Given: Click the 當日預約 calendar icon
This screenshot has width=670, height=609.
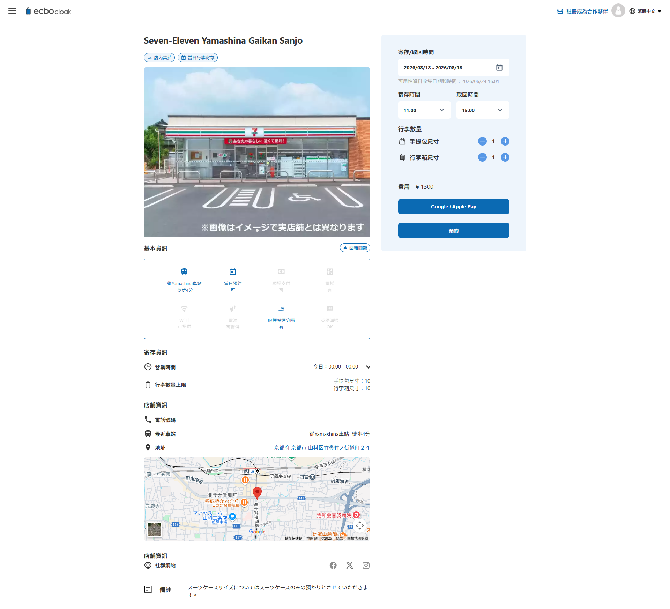Looking at the screenshot, I should 233,272.
